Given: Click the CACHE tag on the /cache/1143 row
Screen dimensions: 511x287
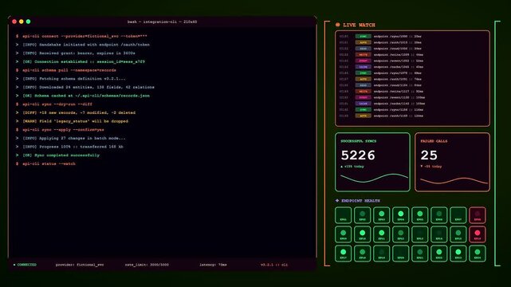Looking at the screenshot, I should (363, 104).
